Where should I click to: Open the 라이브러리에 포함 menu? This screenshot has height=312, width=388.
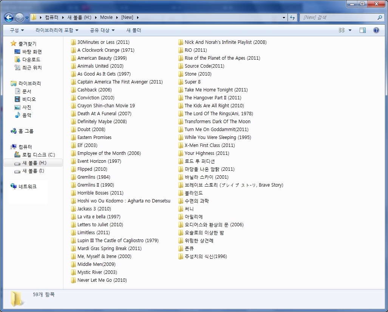click(x=57, y=30)
